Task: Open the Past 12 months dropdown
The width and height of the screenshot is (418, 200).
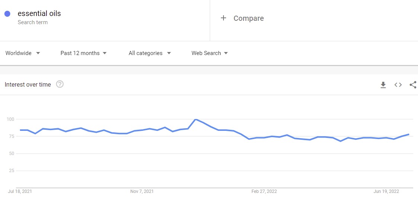Action: (83, 53)
